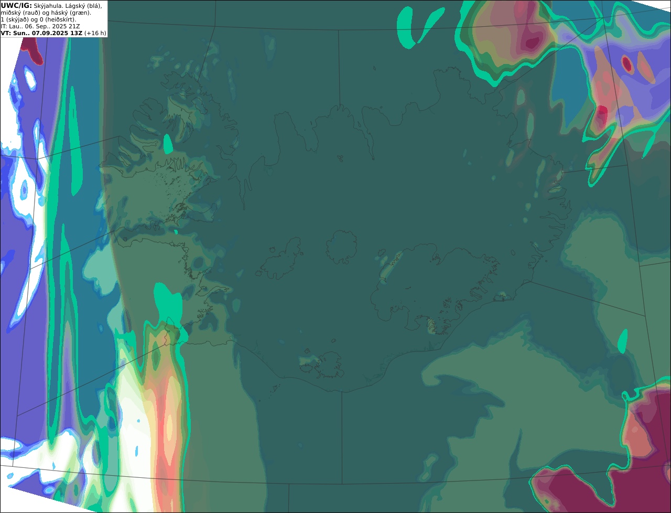Click the "Lágský (blá)," legend text
The image size is (671, 513).
[84, 6]
